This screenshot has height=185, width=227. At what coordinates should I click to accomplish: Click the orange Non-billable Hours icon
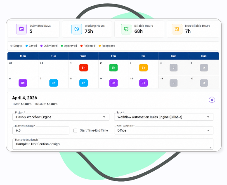(x=177, y=29)
